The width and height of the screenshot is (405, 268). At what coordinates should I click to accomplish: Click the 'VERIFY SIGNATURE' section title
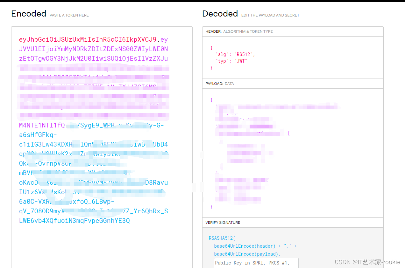tap(223, 223)
